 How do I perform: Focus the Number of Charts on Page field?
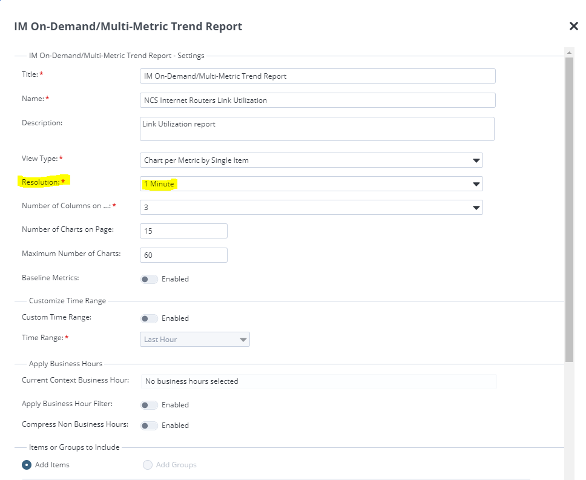point(183,231)
